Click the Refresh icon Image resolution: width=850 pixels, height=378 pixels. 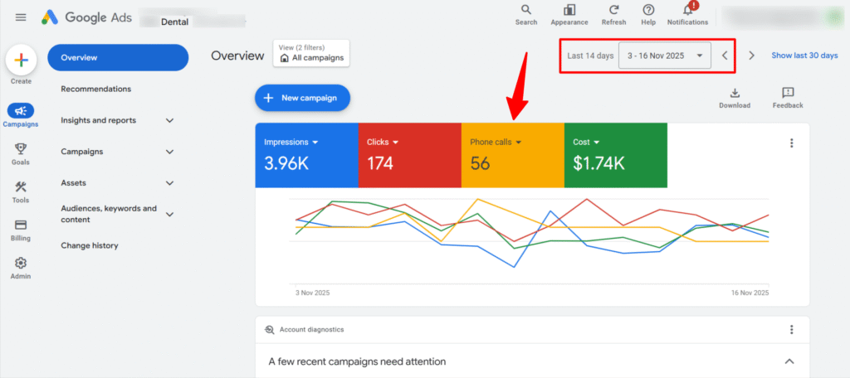(613, 10)
